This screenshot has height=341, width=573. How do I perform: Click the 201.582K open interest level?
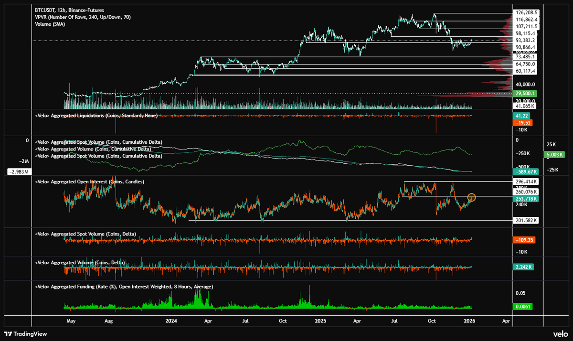(527, 220)
